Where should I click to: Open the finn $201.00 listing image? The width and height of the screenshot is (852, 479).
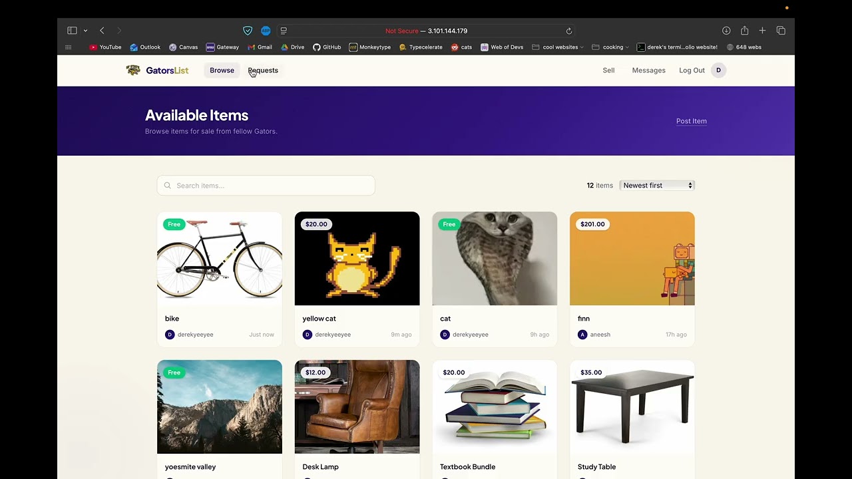point(632,259)
